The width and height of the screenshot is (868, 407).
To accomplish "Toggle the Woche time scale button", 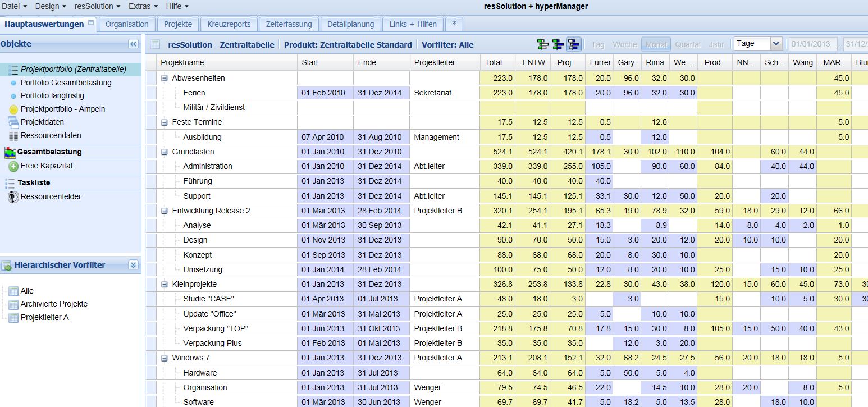I will pyautogui.click(x=624, y=44).
